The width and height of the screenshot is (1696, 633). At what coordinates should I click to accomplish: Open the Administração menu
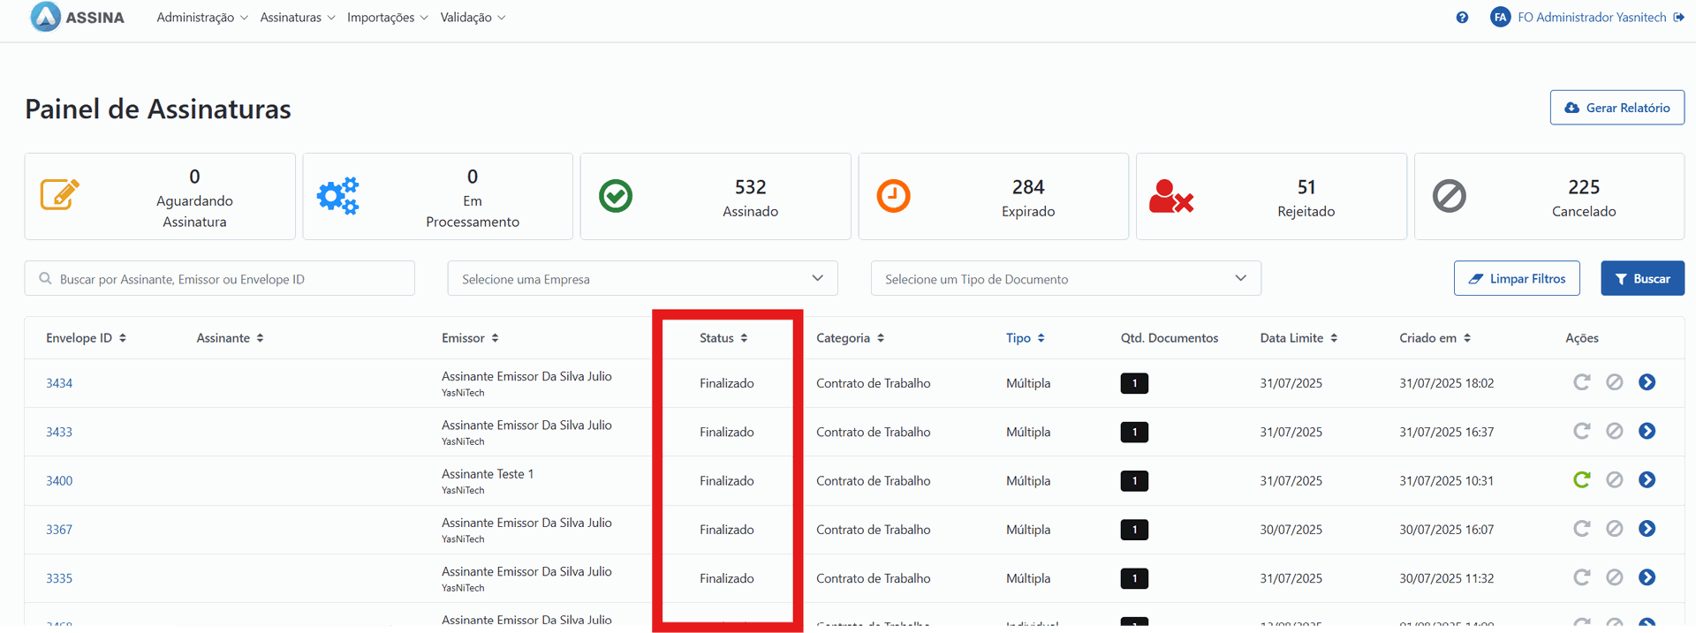coord(201,18)
